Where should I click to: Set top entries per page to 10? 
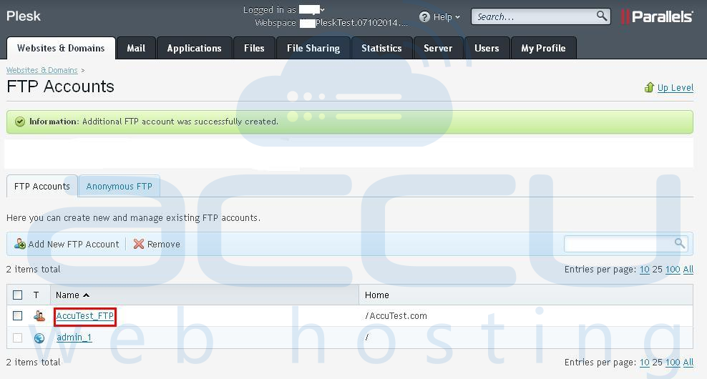point(645,270)
